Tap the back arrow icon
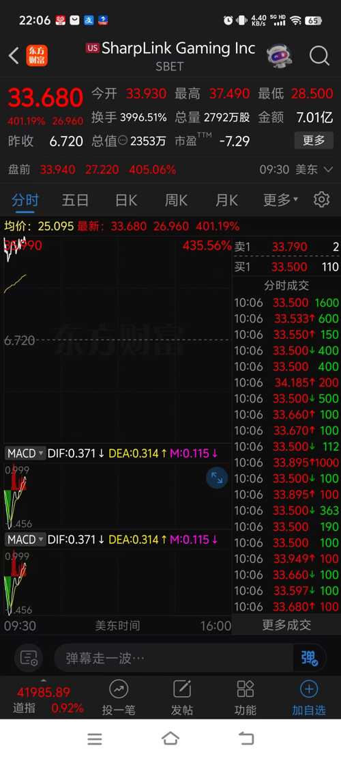 pyautogui.click(x=14, y=56)
